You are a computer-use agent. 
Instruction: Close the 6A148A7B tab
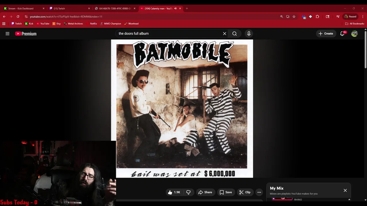(x=134, y=9)
